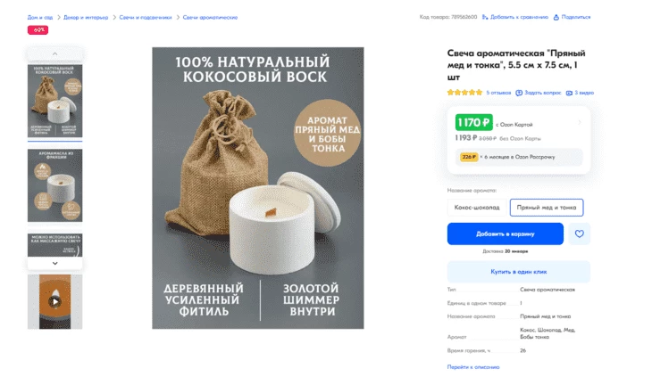Select the Пряный мед и тонка aroma option
Viewport: 652px width, 385px height.
pyautogui.click(x=547, y=207)
